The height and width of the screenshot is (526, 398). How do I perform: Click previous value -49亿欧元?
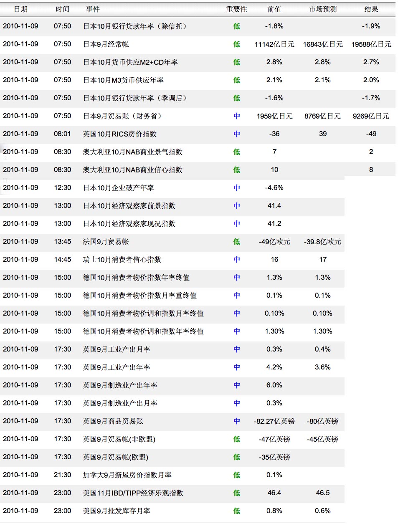tap(274, 242)
